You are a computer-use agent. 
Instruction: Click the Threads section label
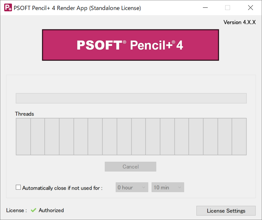[x=25, y=114]
